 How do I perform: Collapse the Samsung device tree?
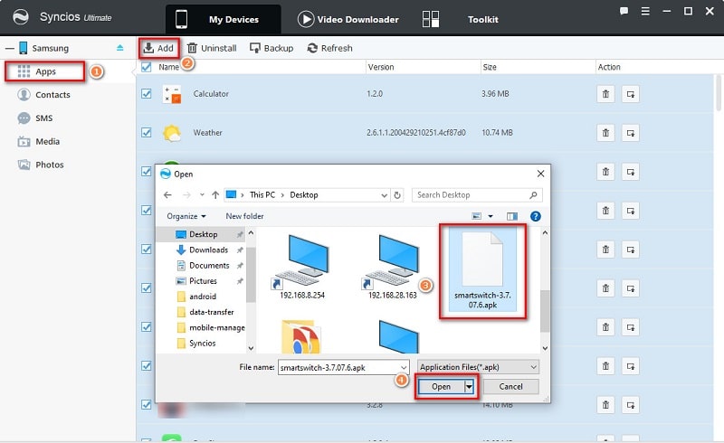pos(9,48)
